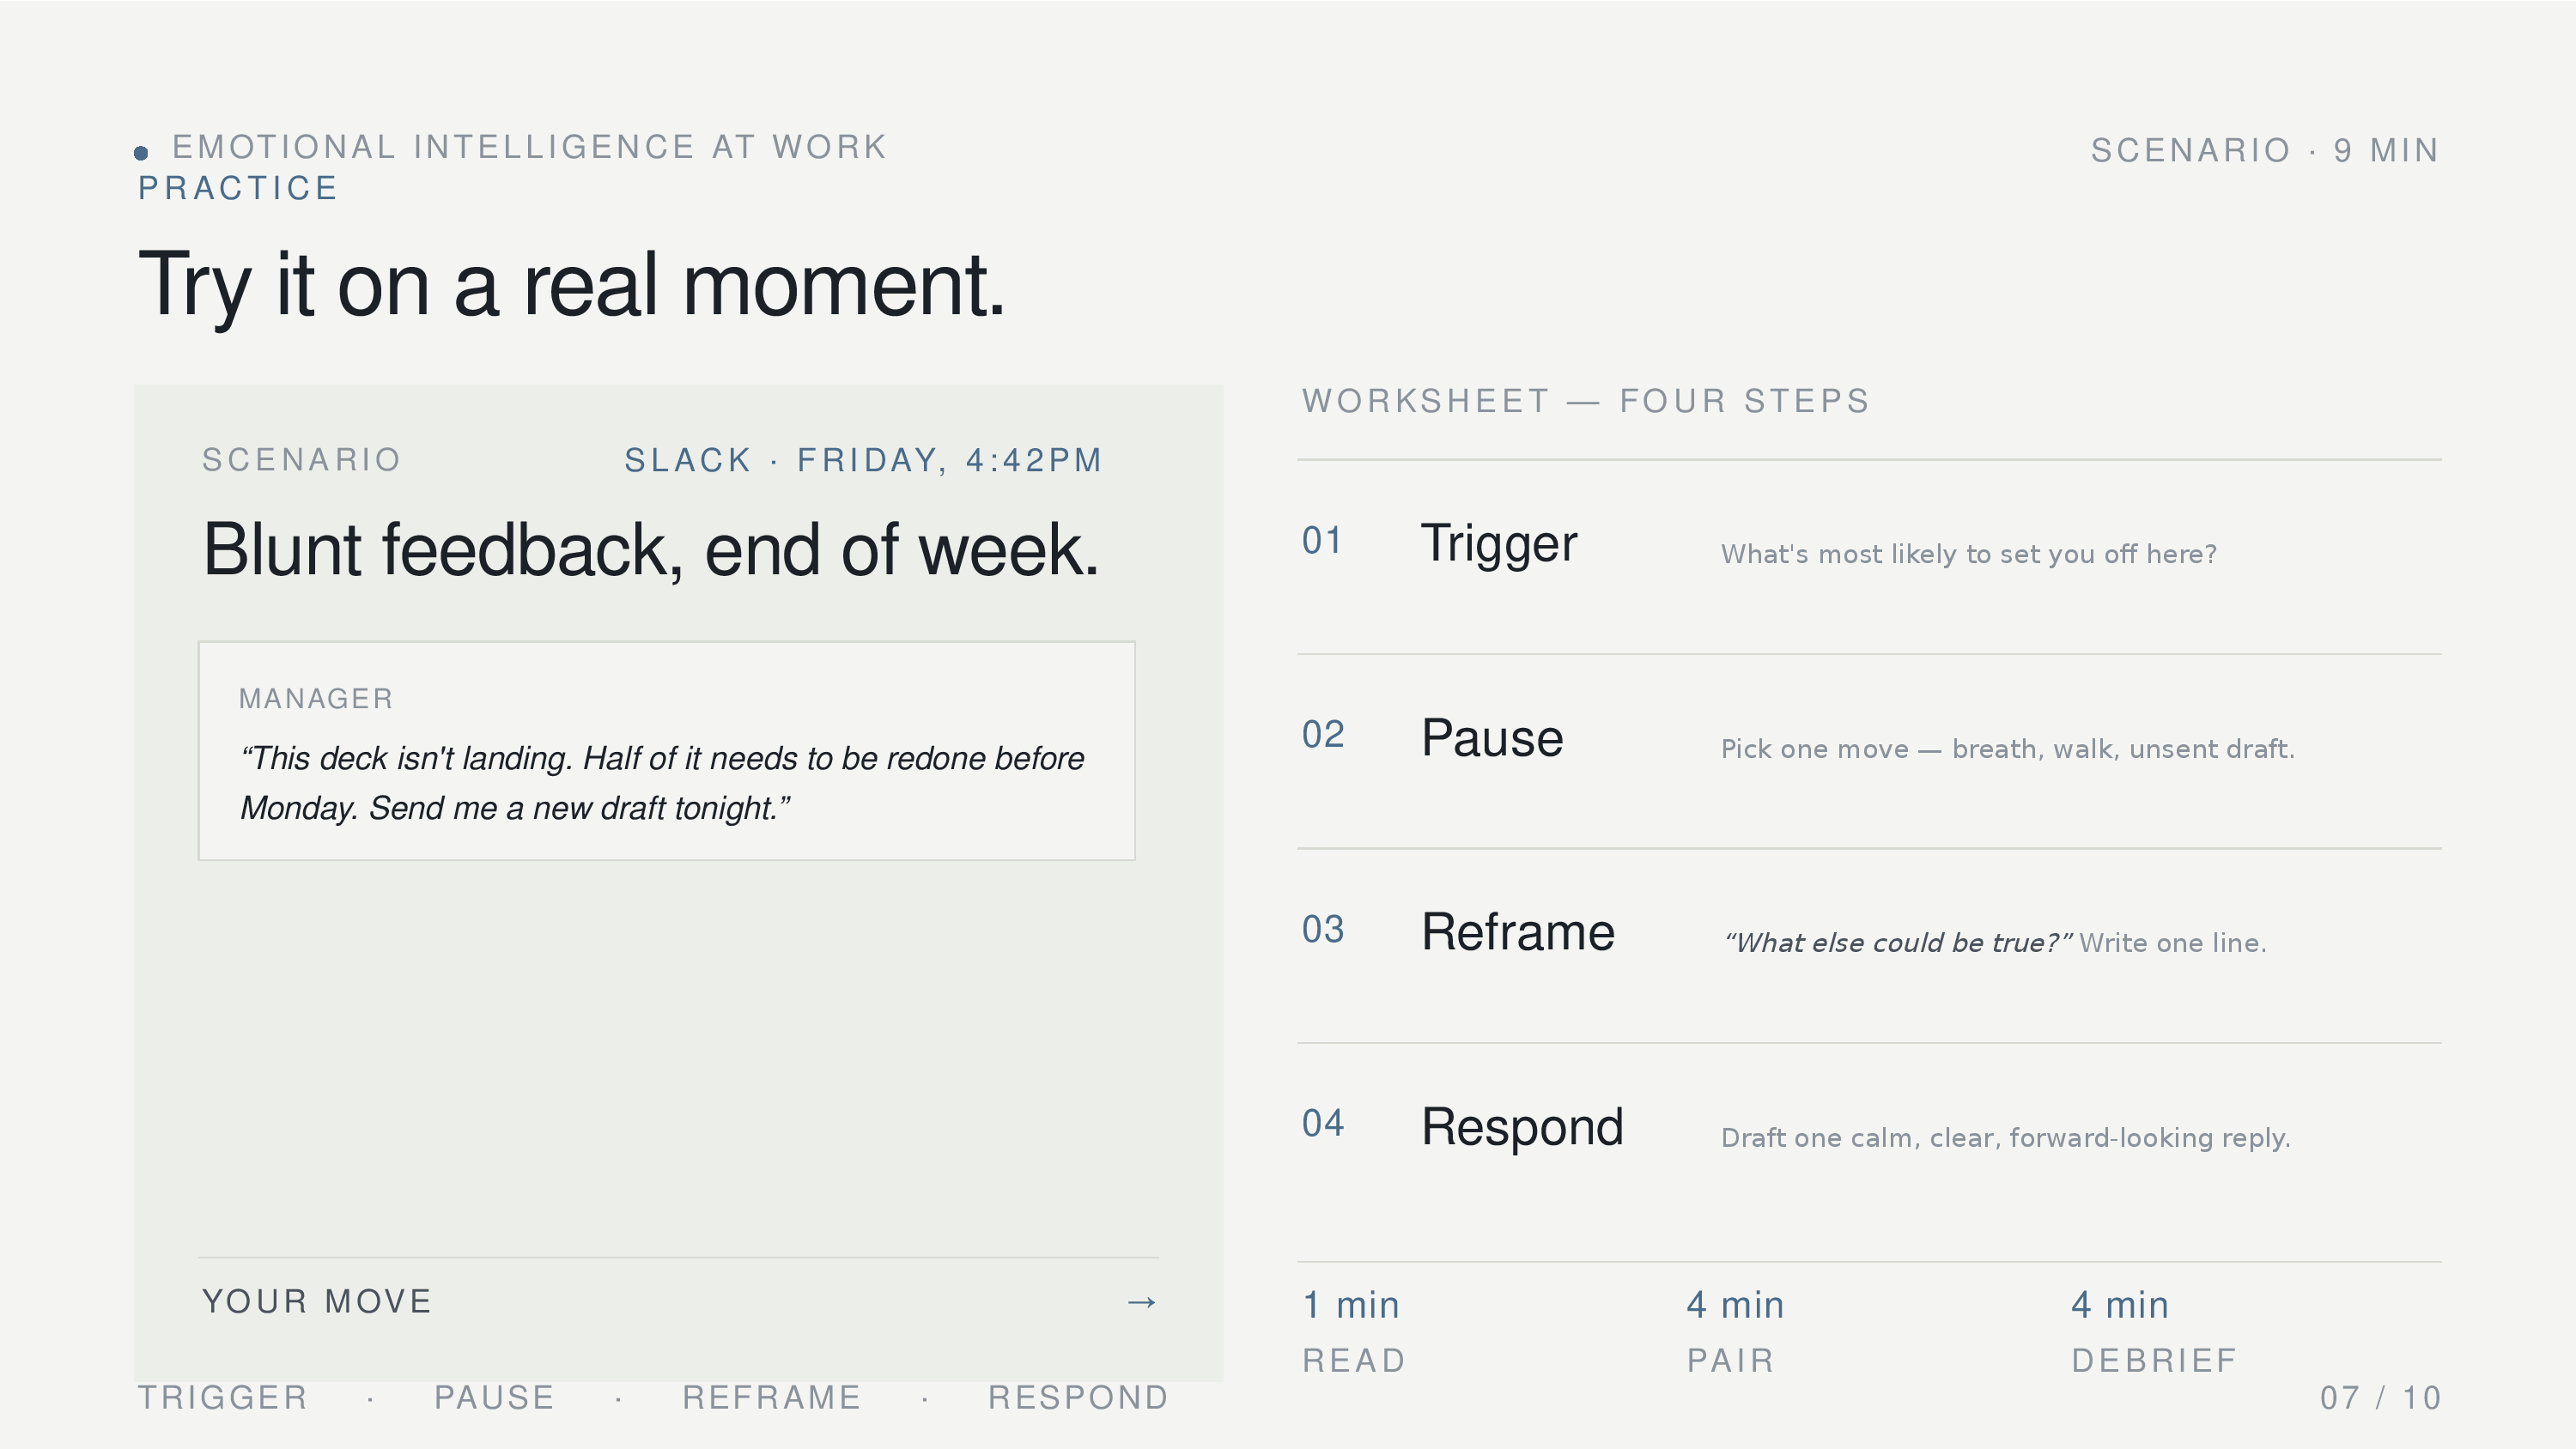Click the manager's quoted Slack message
Image resolution: width=2576 pixels, height=1449 pixels.
(x=662, y=783)
